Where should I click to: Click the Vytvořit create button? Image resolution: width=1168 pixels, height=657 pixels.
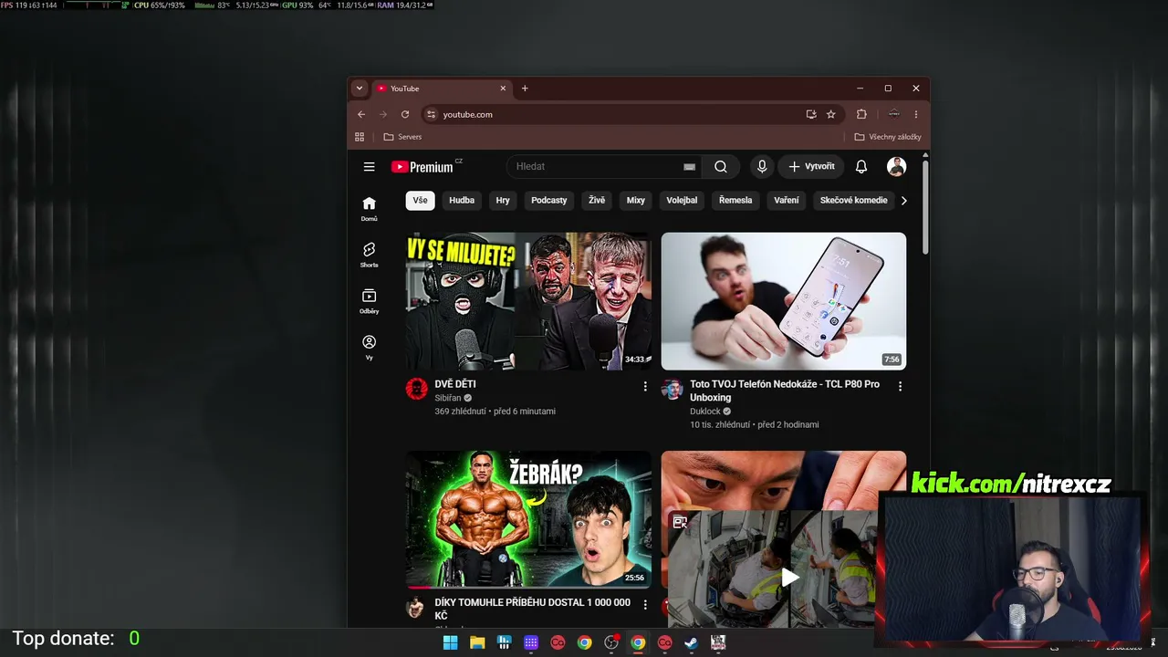tap(812, 167)
